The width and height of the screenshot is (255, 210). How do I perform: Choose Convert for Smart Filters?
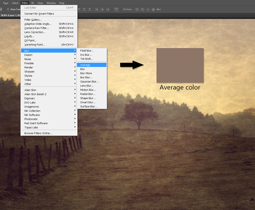[x=49, y=14]
